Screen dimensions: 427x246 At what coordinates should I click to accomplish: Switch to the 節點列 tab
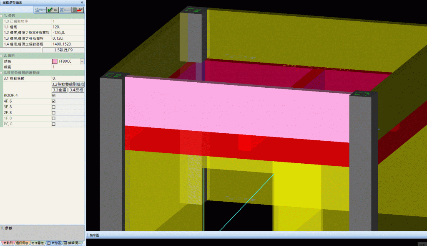pyautogui.click(x=8, y=243)
